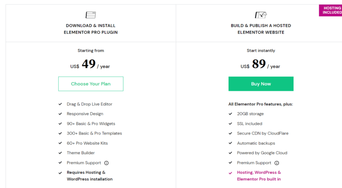Click the Hosting Included pink badge

pos(330,10)
